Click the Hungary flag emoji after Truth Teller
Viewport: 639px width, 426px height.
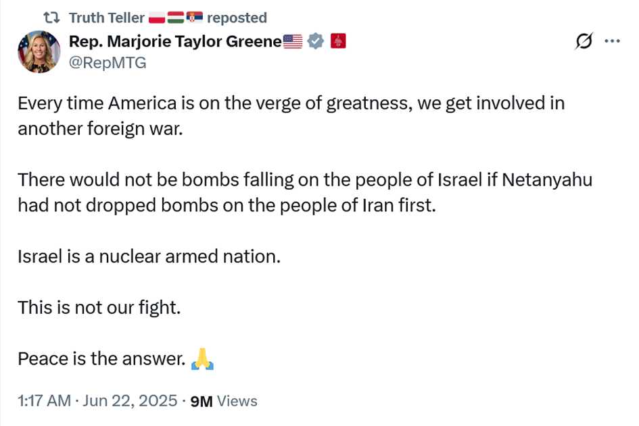click(x=176, y=18)
